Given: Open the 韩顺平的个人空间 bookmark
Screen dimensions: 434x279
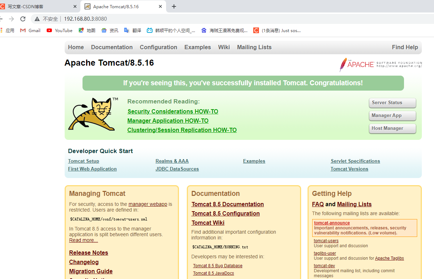Looking at the screenshot, I should (x=171, y=30).
